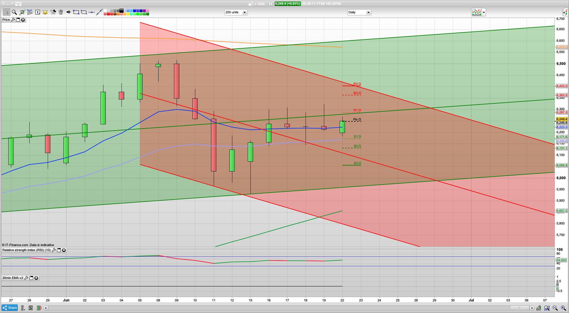Click the R3 D pivot label
Image resolution: width=569 pixels, height=313 pixels.
(357, 84)
